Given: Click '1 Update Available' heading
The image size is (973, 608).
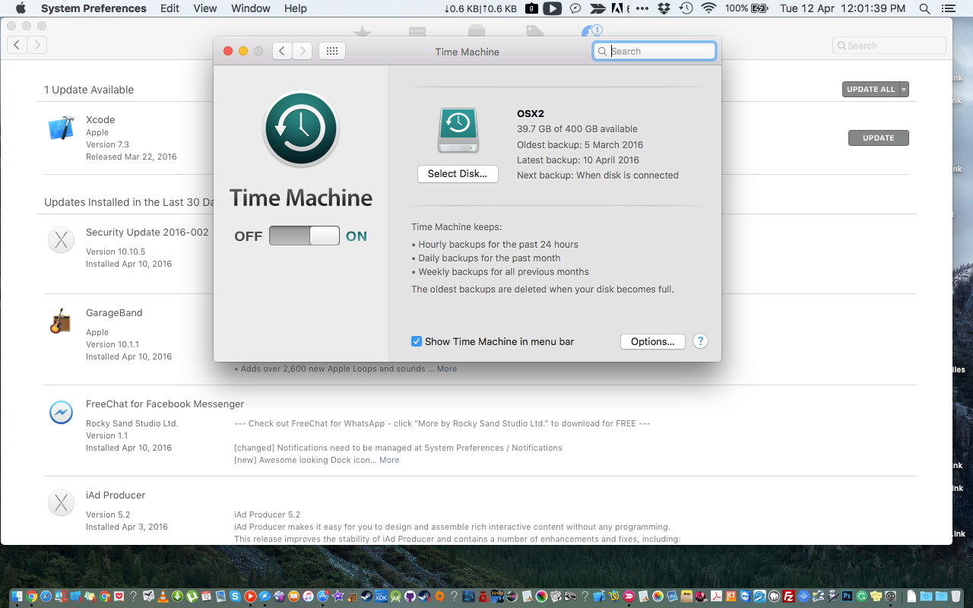Looking at the screenshot, I should pos(89,90).
